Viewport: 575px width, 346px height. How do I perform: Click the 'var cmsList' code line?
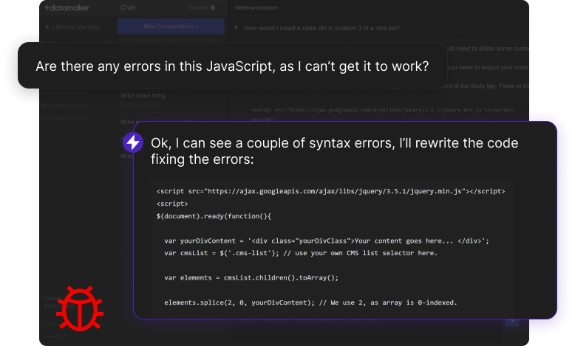(301, 253)
